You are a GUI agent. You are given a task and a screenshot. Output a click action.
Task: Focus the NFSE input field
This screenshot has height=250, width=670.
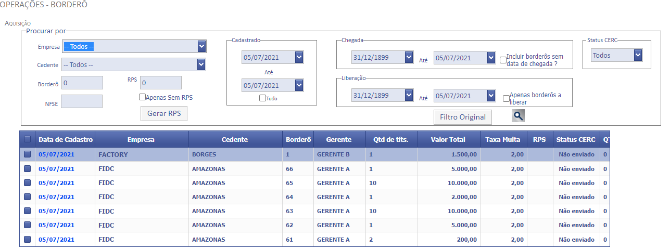(x=82, y=102)
